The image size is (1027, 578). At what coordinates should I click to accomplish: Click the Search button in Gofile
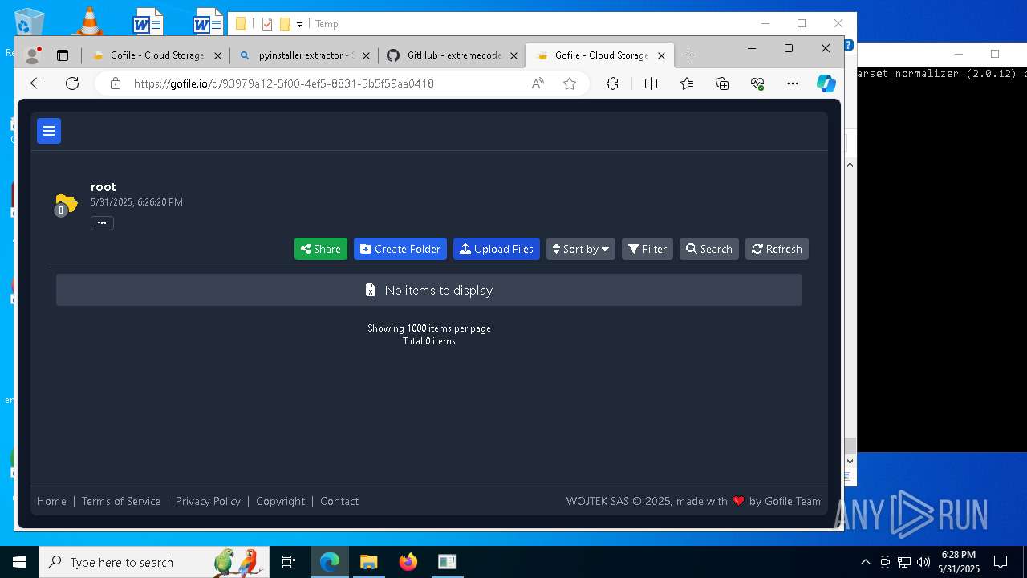pyautogui.click(x=709, y=249)
